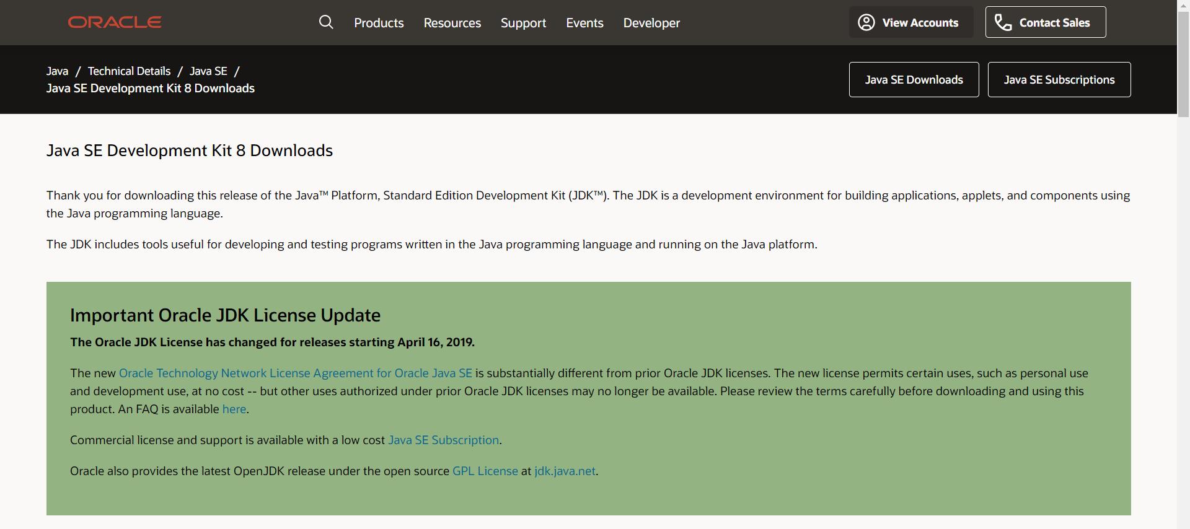The image size is (1190, 529).
Task: Click the View Accounts button
Action: tap(910, 22)
